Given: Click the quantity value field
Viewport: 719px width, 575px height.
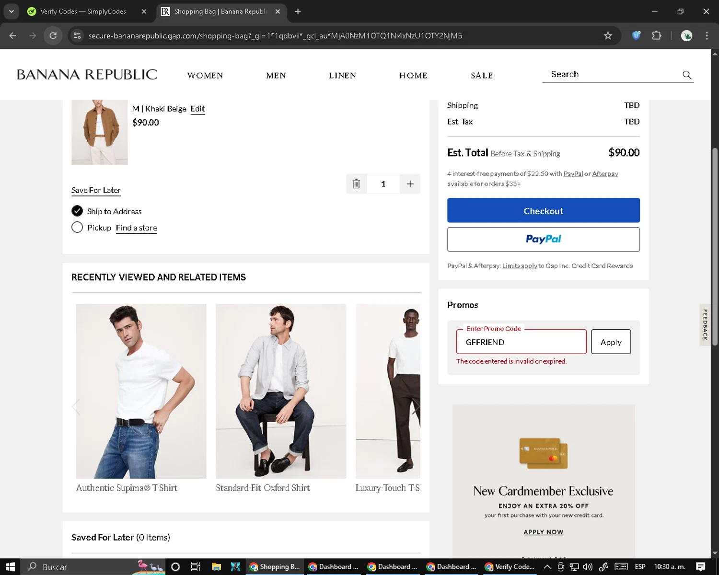Looking at the screenshot, I should coord(383,184).
